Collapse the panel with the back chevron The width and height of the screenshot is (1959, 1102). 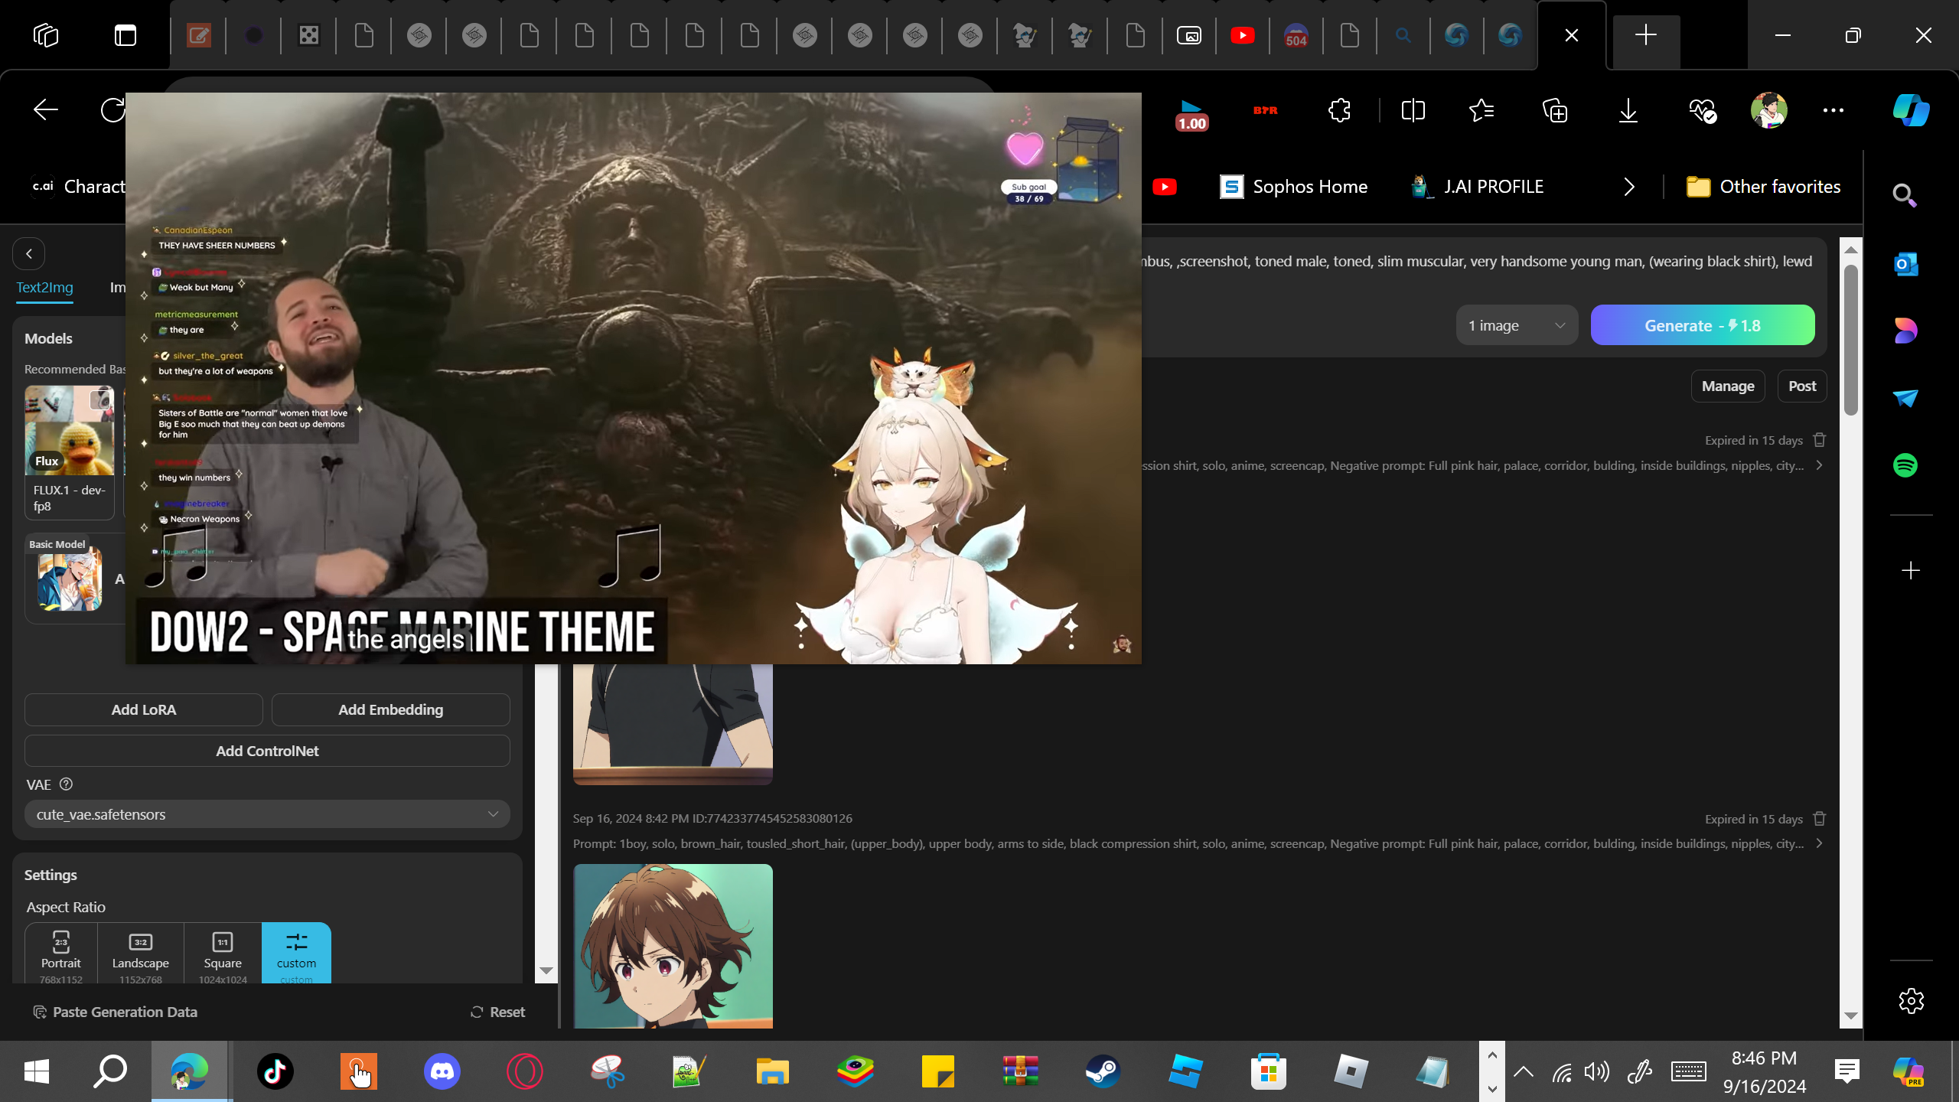[29, 254]
